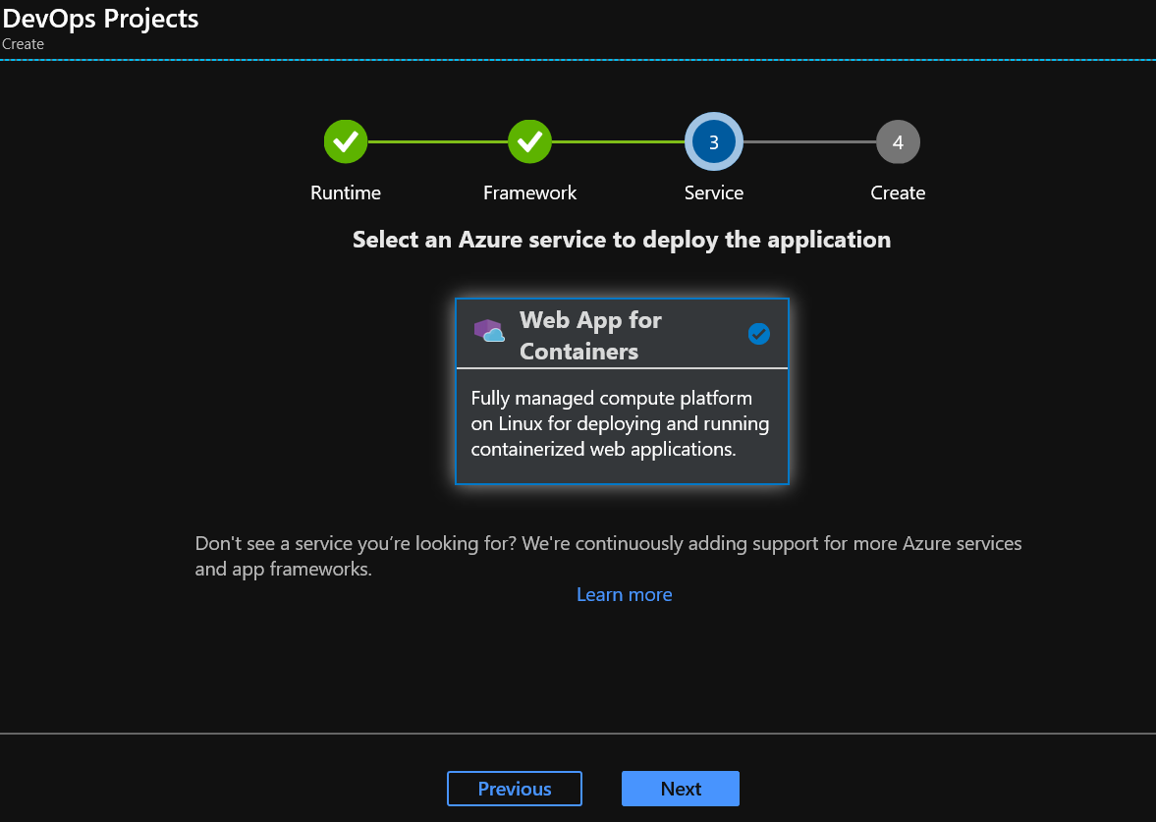This screenshot has width=1156, height=822.
Task: Click the Runtime step green checkmark
Action: pyautogui.click(x=345, y=141)
